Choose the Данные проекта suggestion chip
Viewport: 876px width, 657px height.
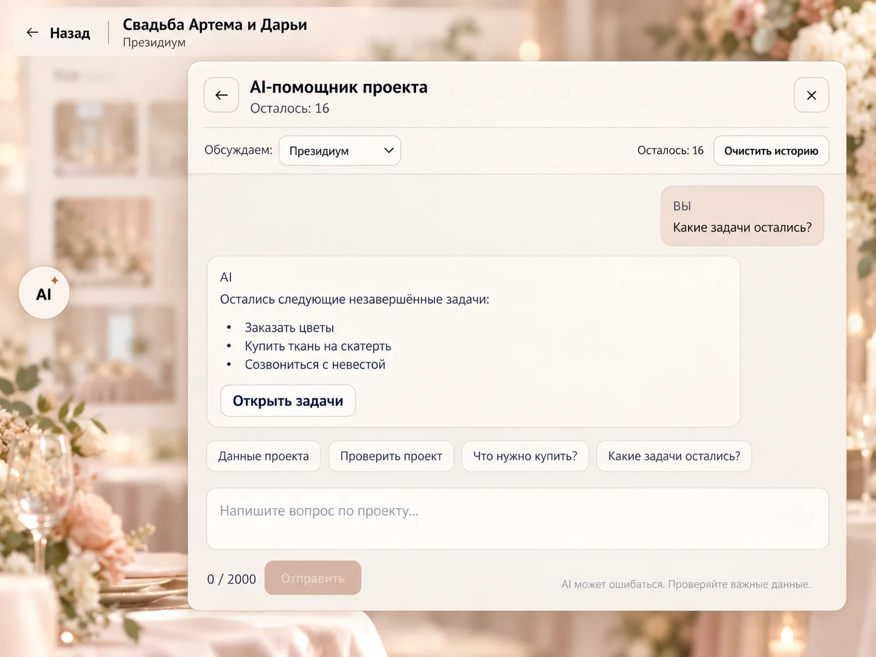264,456
